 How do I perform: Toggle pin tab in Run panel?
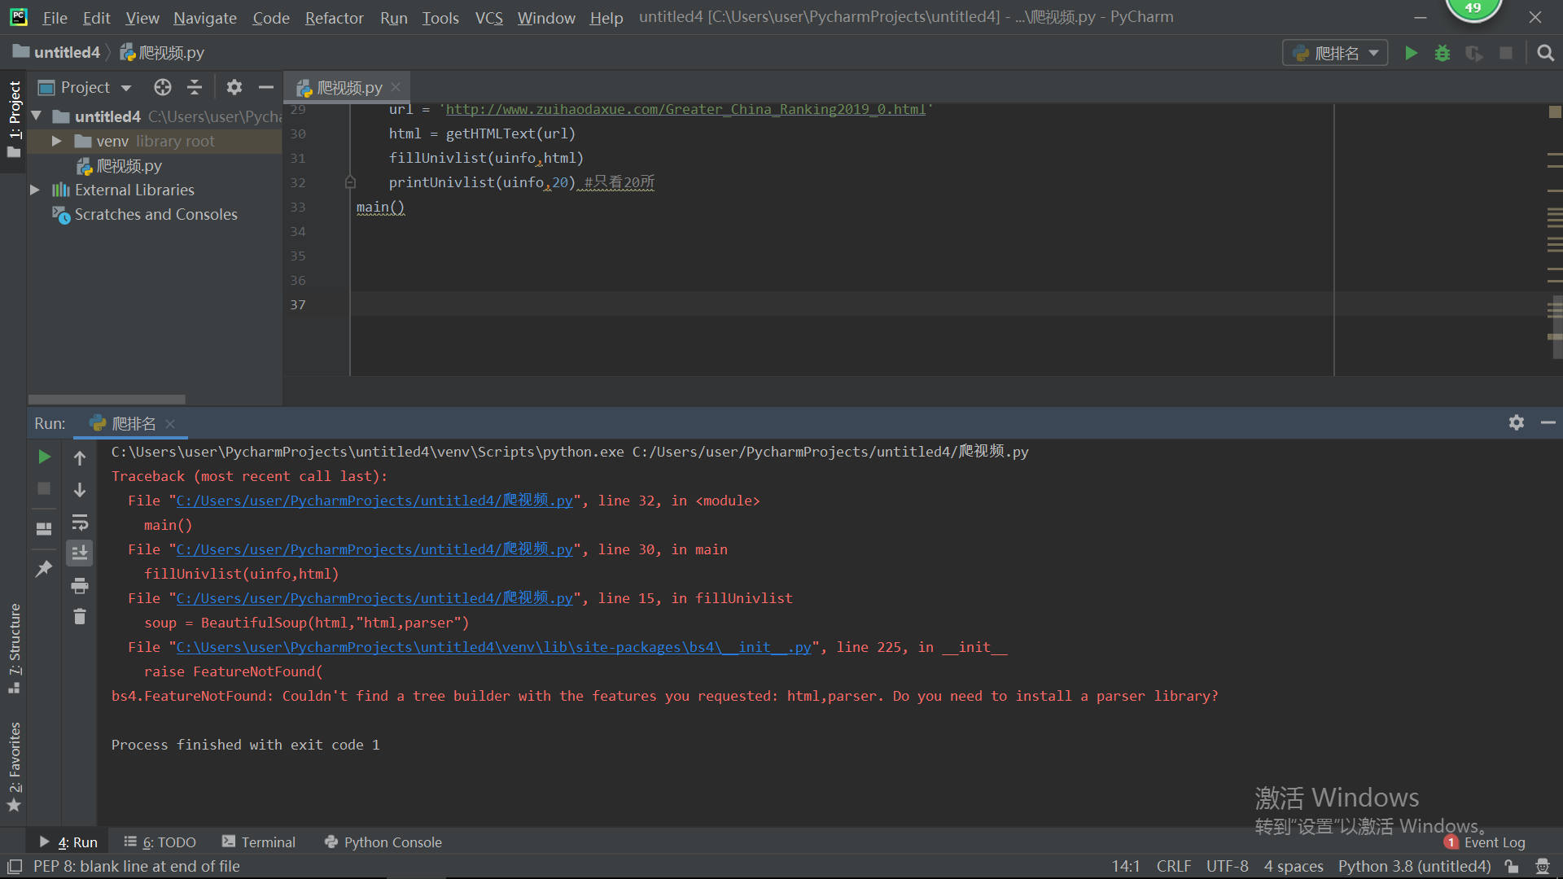[44, 568]
